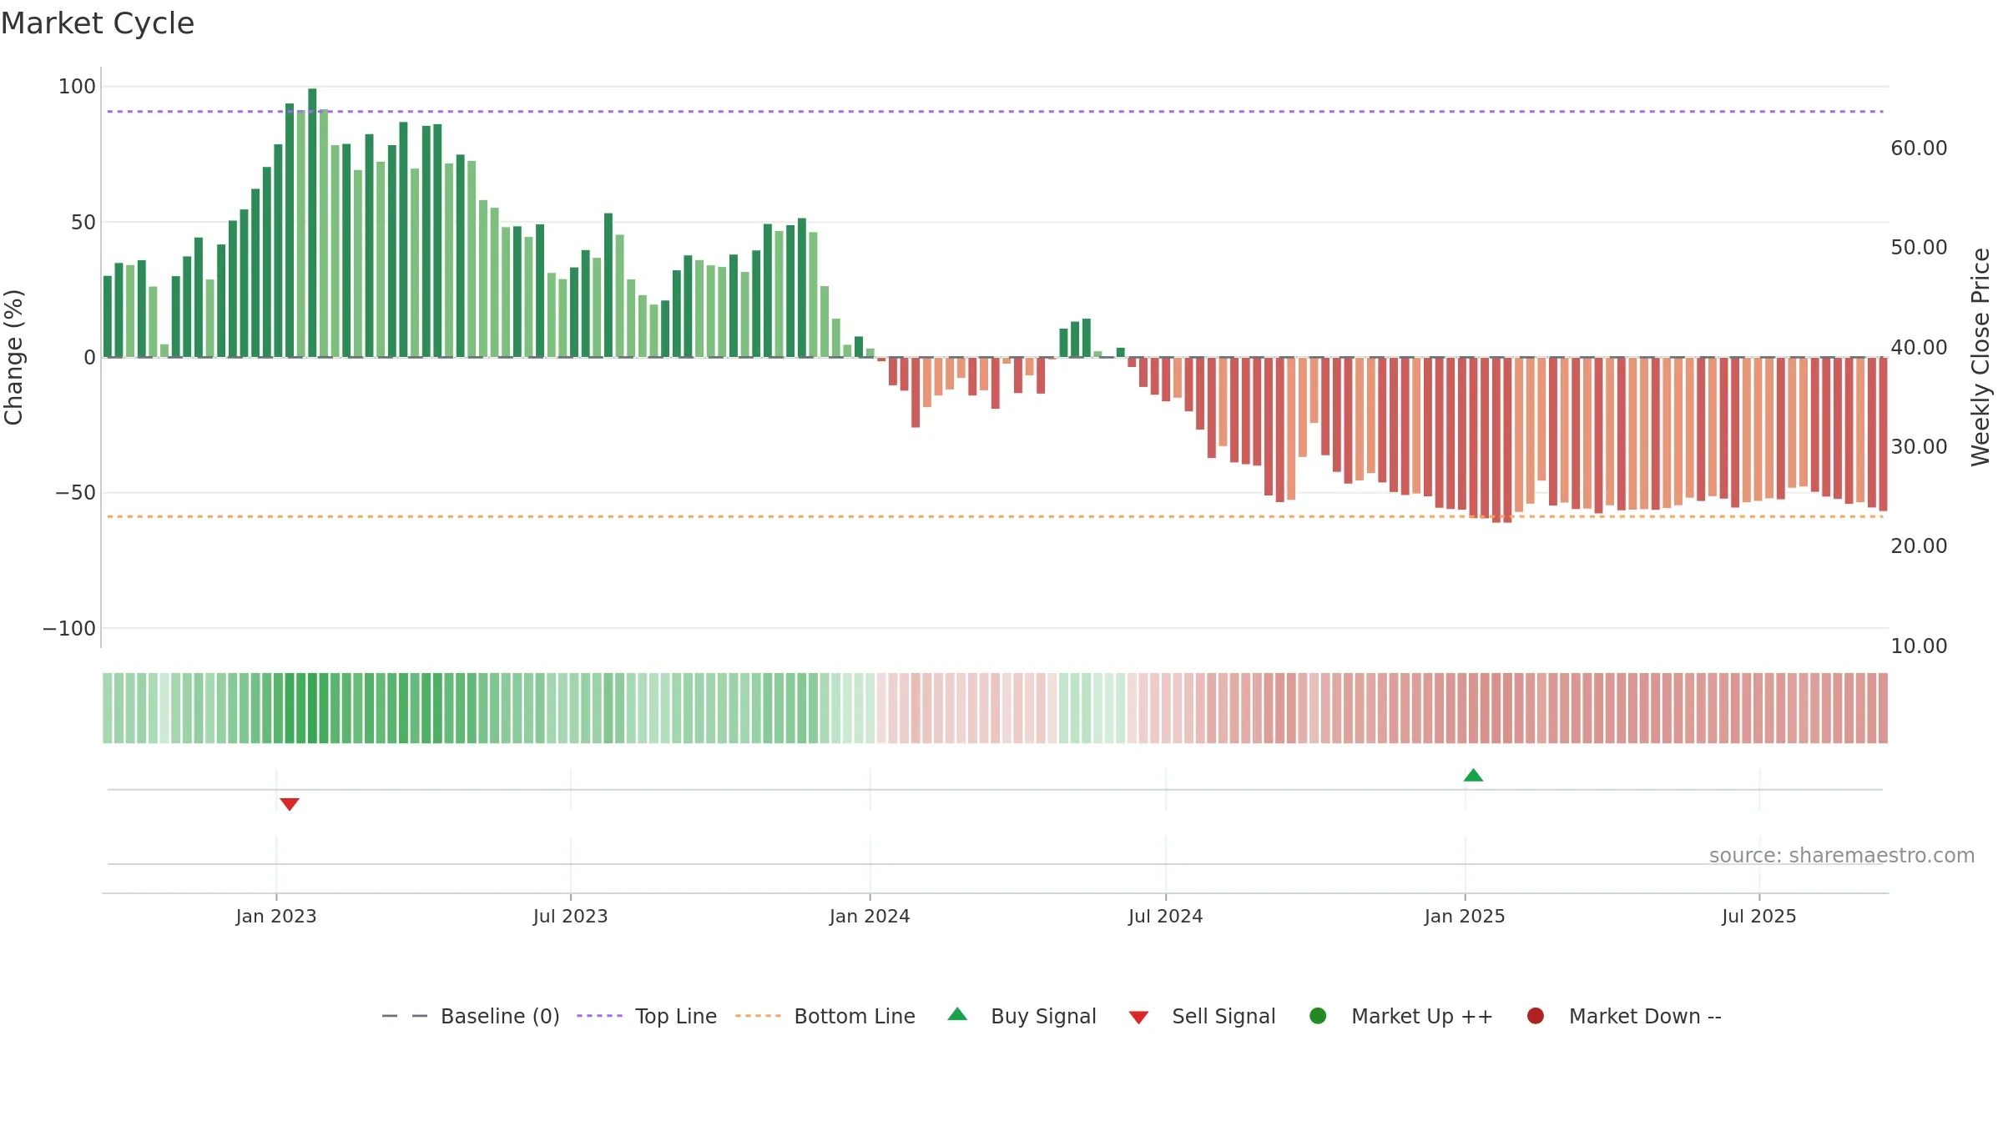Click the red Sell Signal triangle marker near Jan 2023
This screenshot has height=1126, width=2003.
pos(290,804)
